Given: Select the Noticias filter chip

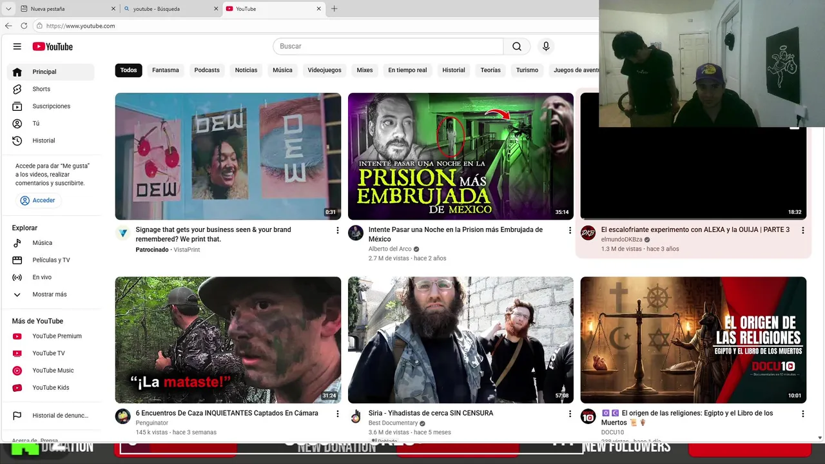Looking at the screenshot, I should pyautogui.click(x=246, y=70).
